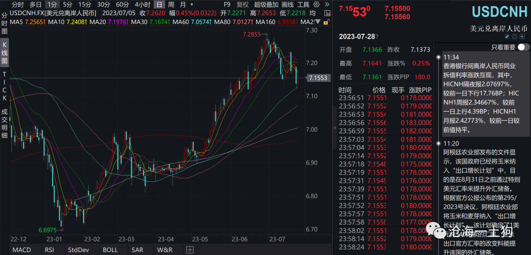Image resolution: width=531 pixels, height=255 pixels.
Task: Click the question mark next to 2023-07-28
Action: (x=377, y=37)
